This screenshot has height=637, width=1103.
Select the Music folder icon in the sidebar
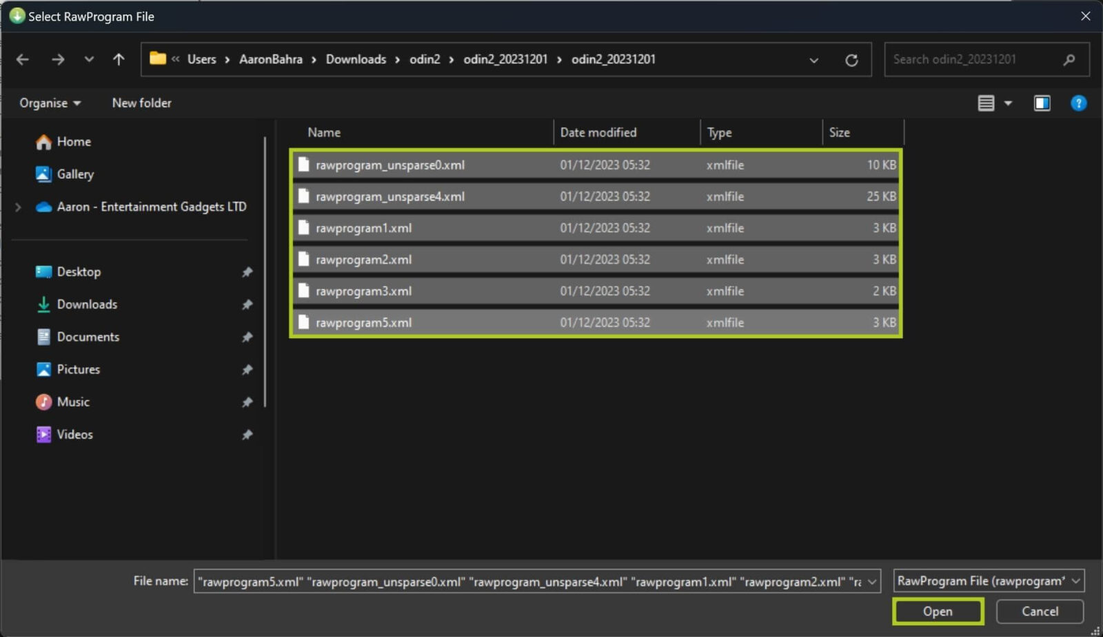[x=43, y=401]
